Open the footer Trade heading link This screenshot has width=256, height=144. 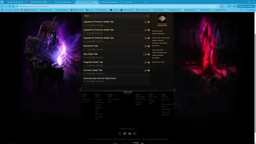click(150, 95)
